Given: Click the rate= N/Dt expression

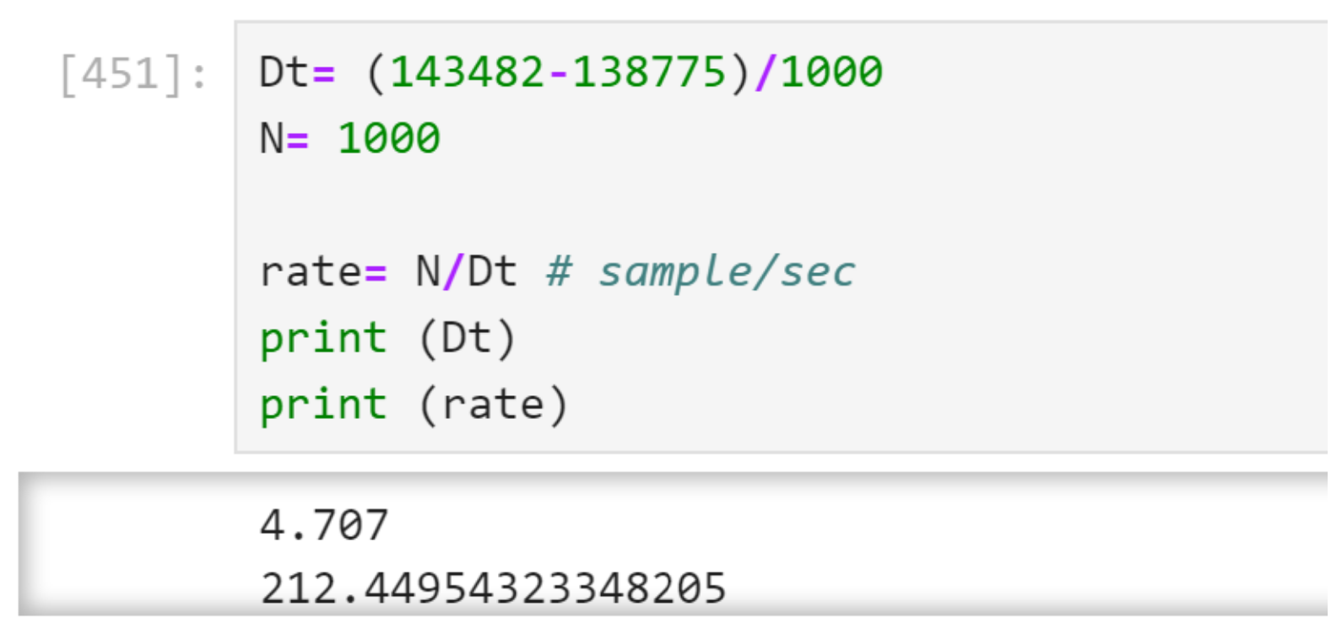Looking at the screenshot, I should 388,272.
